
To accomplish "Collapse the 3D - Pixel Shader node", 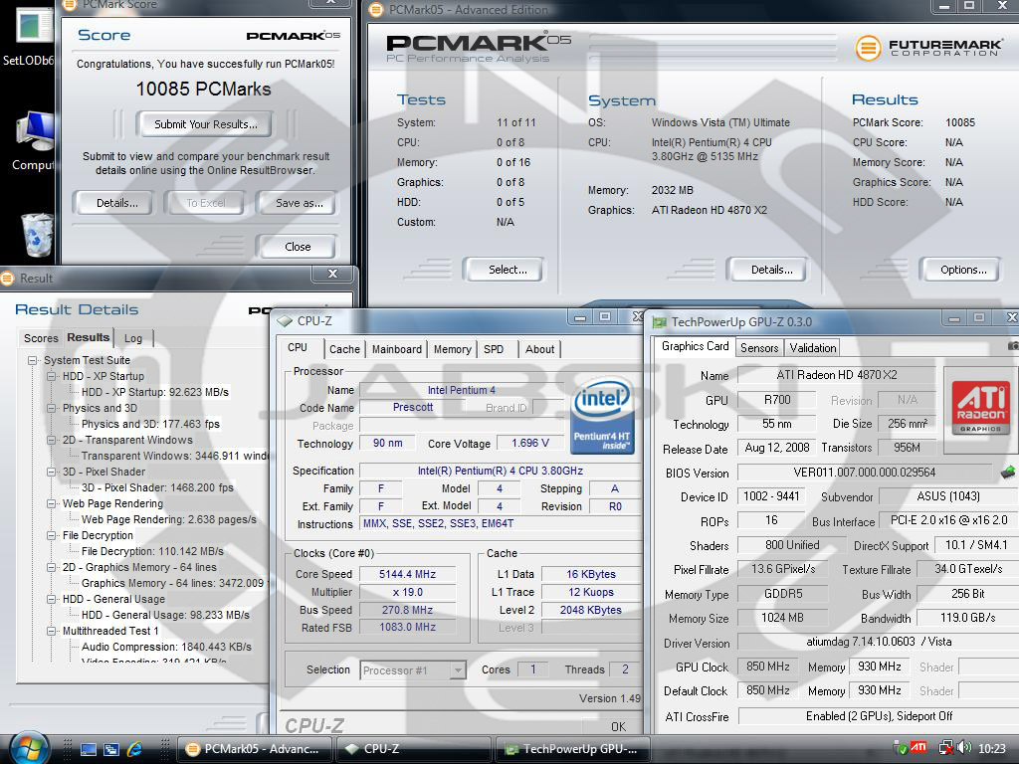I will coord(52,472).
